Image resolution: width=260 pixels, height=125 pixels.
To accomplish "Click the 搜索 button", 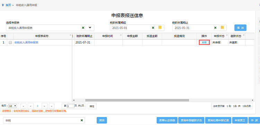I will (x=102, y=121).
